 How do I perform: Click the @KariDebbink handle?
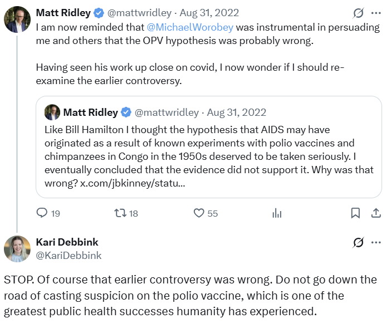click(69, 255)
